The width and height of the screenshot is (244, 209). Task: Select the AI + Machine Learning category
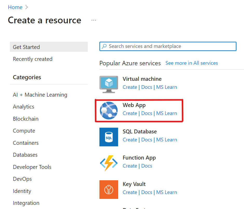(40, 95)
